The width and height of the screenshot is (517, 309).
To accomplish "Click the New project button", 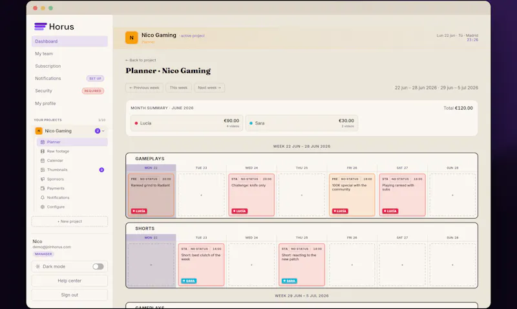I will point(70,221).
